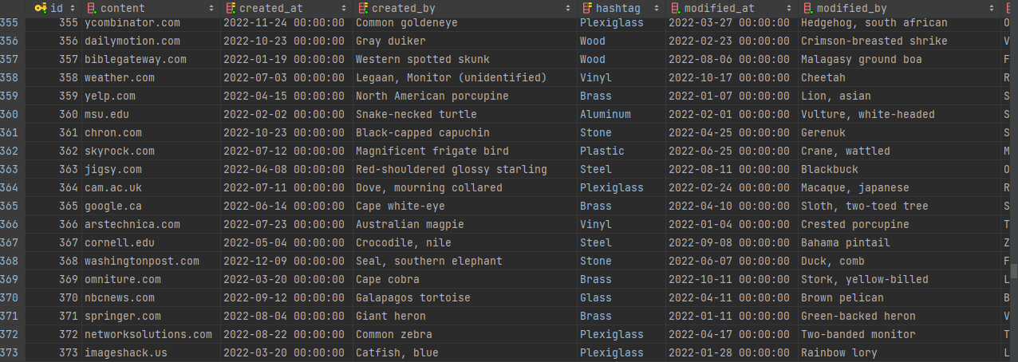Select the created_at column header label
Image resolution: width=1018 pixels, height=362 pixels.
[x=271, y=8]
